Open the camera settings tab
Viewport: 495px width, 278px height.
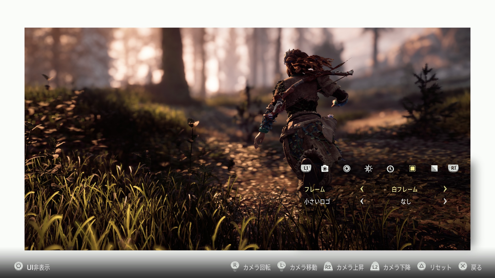tap(325, 169)
